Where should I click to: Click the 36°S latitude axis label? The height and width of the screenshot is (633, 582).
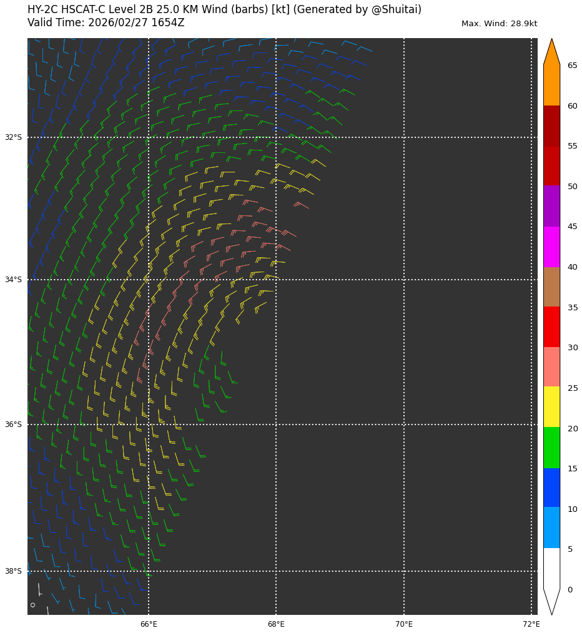[x=13, y=424]
